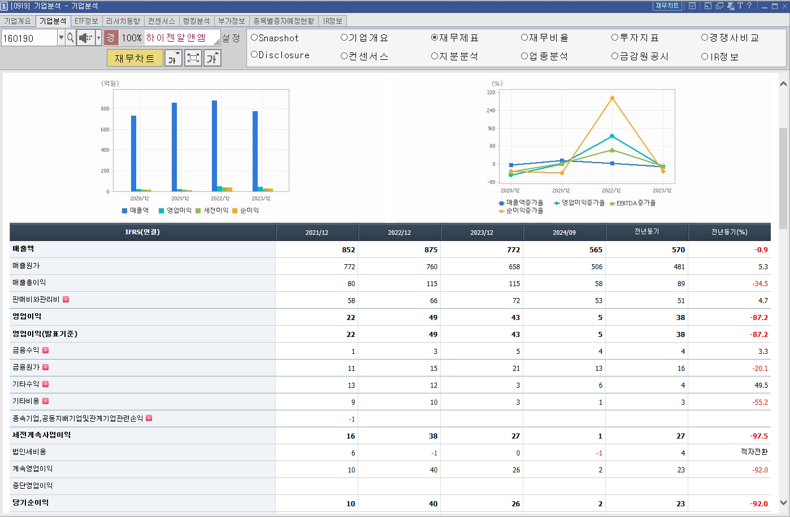Screen dimensions: 790x517
Task: Click 적자전환 in the 법인세비용 row
Action: pyautogui.click(x=754, y=452)
